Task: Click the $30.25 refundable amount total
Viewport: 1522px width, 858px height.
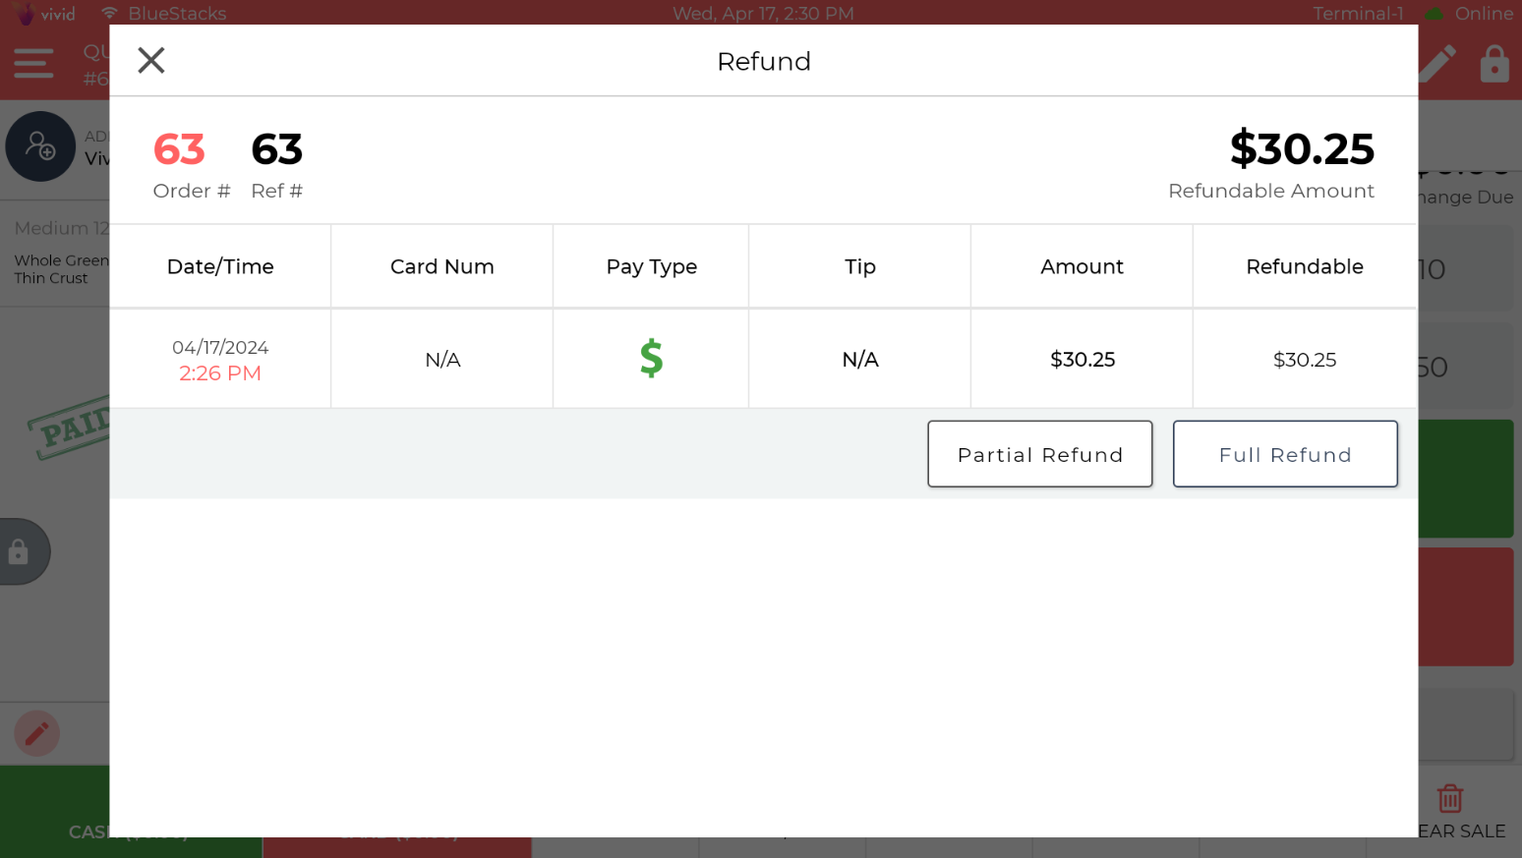Action: pyautogui.click(x=1302, y=149)
